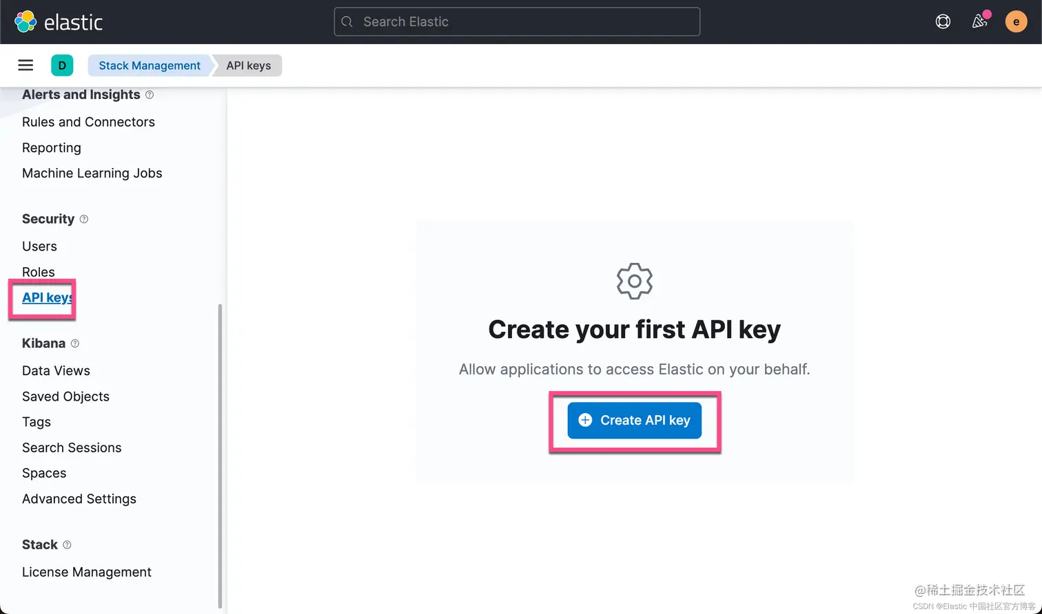The height and width of the screenshot is (614, 1042).
Task: Open the Reporting page
Action: (x=52, y=148)
